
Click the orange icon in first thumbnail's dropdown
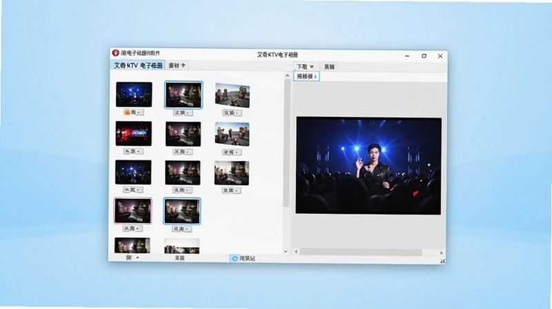click(127, 112)
